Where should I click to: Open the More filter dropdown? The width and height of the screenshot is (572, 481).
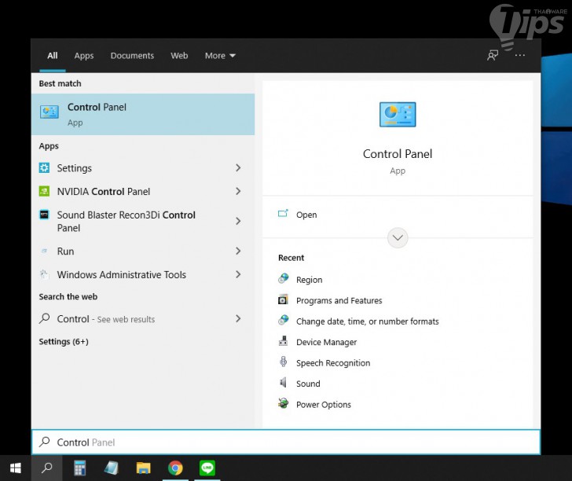(220, 56)
